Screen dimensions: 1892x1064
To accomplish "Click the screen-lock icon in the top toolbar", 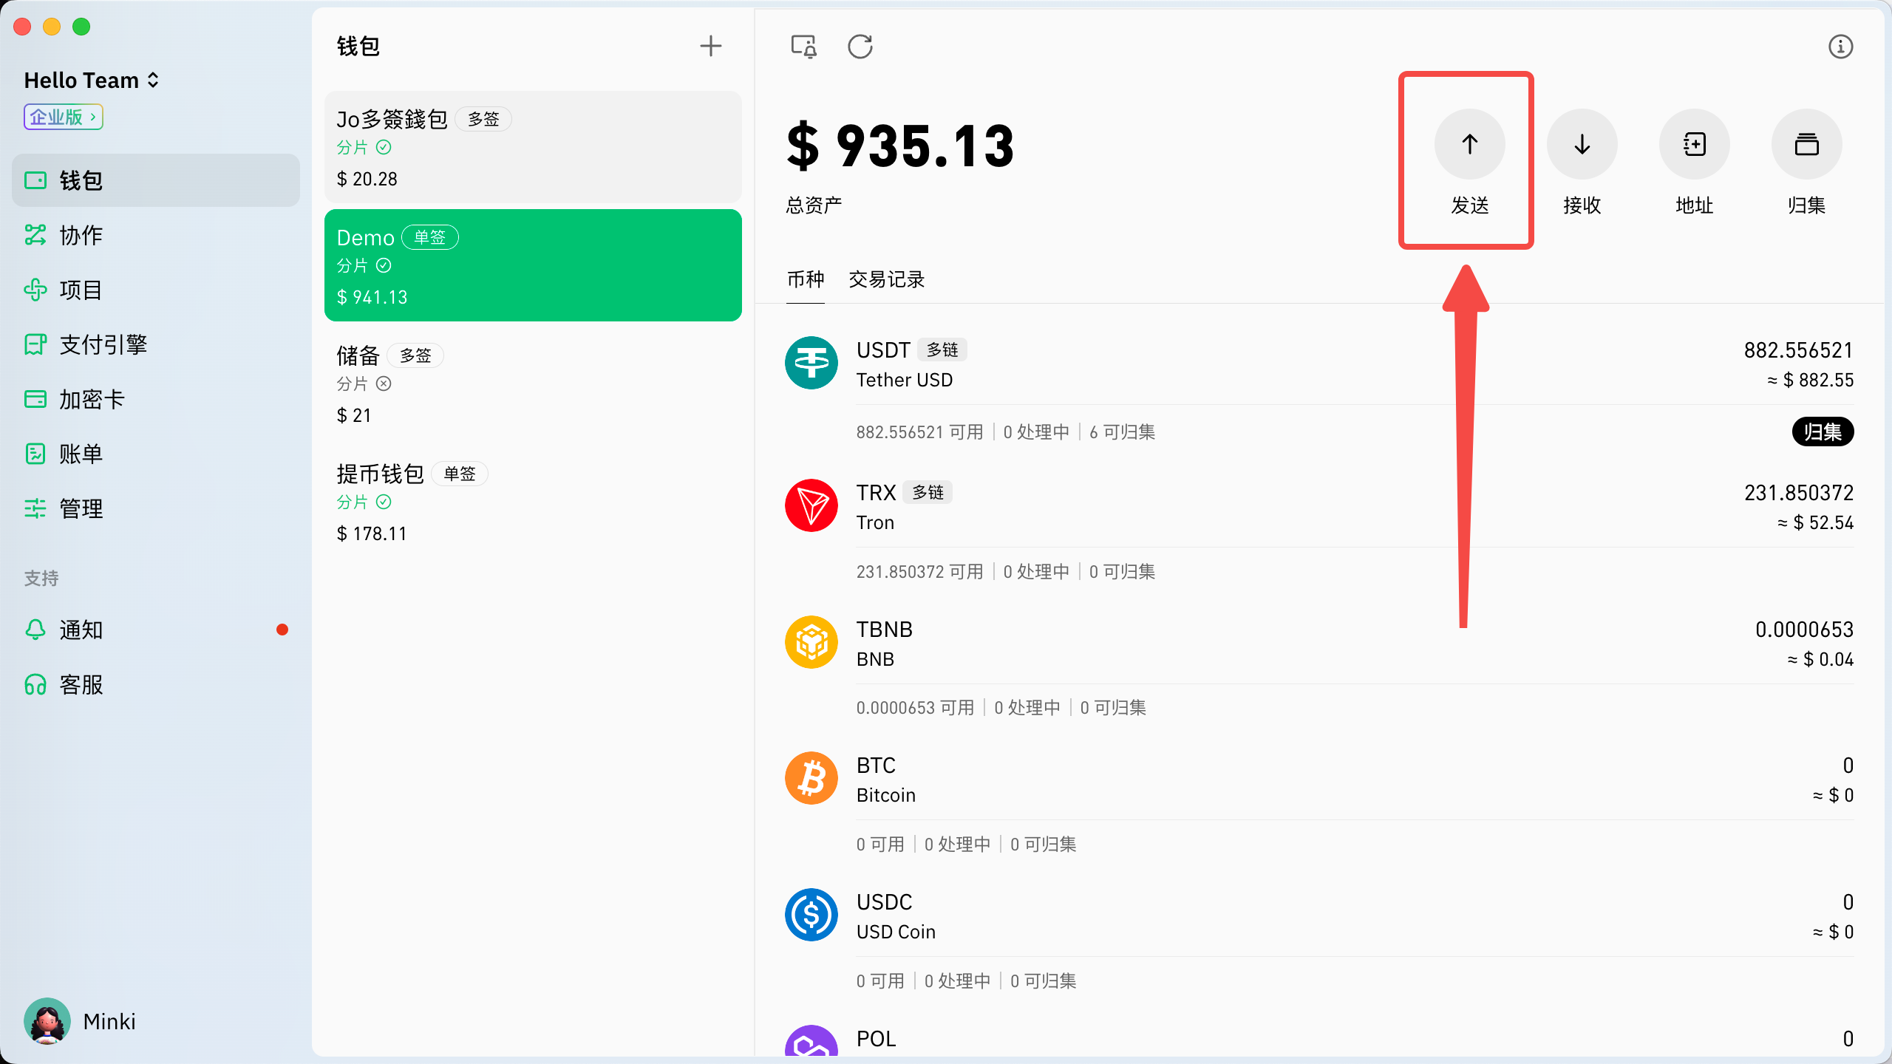I will click(x=803, y=47).
